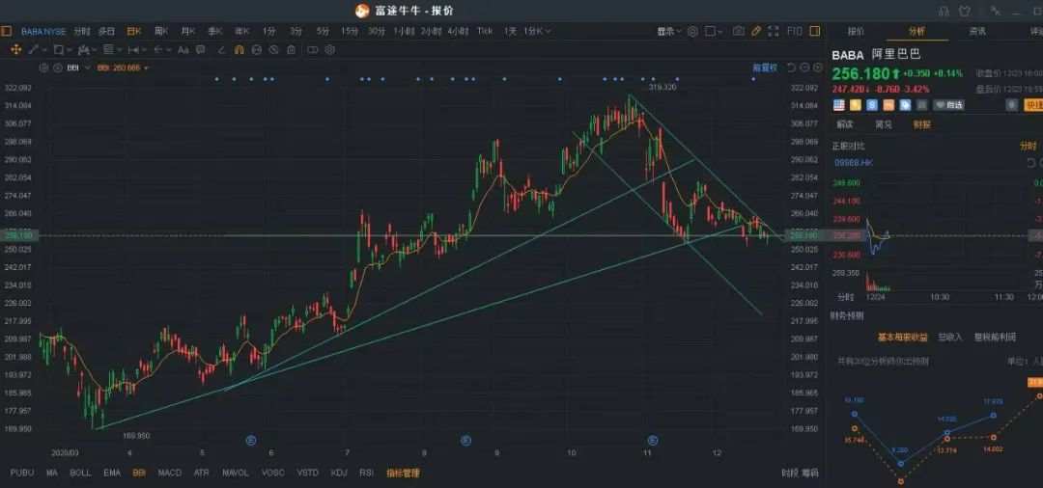
Task: Click the indicator settings gear beside BBI
Action: coord(43,68)
